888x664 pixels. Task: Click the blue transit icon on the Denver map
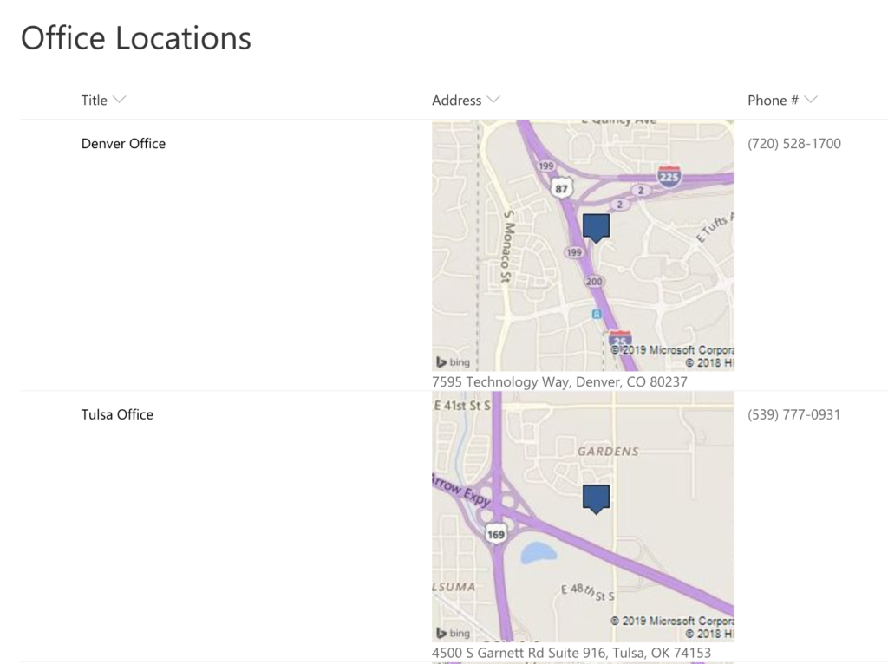pos(596,314)
